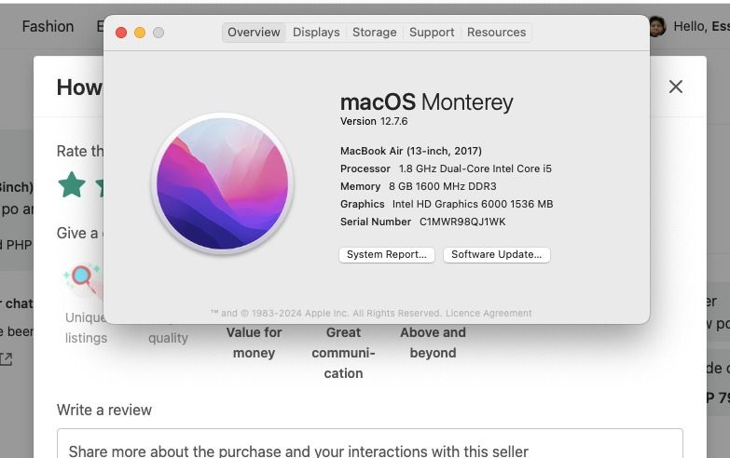
Task: Select the Above and beyond compliment
Action: pyautogui.click(x=433, y=343)
